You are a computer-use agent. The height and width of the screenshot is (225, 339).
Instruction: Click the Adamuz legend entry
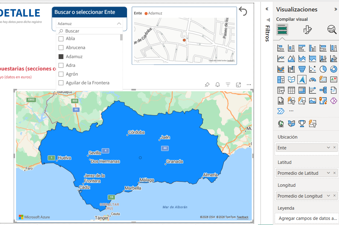pyautogui.click(x=153, y=13)
